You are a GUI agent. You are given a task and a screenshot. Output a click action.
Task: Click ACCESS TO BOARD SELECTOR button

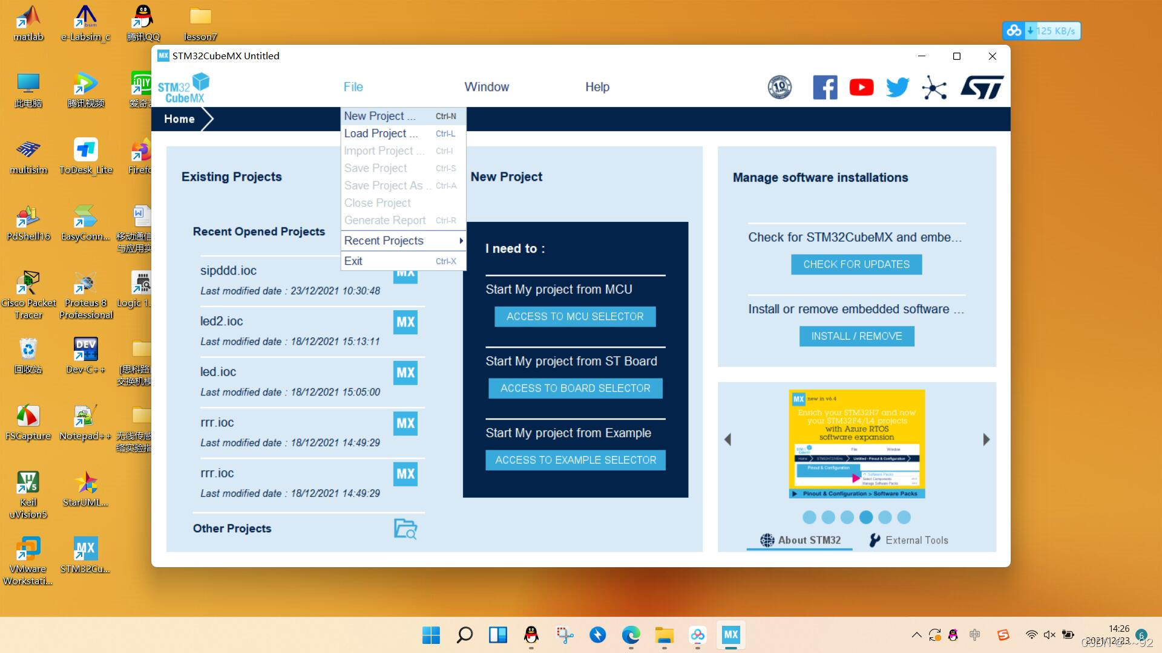point(576,389)
